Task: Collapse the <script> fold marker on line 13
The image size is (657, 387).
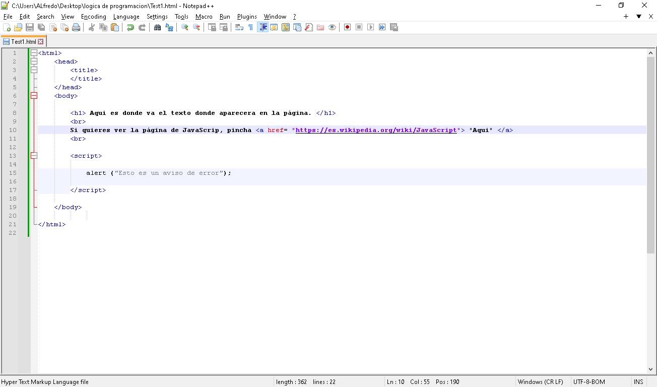Action: point(34,156)
